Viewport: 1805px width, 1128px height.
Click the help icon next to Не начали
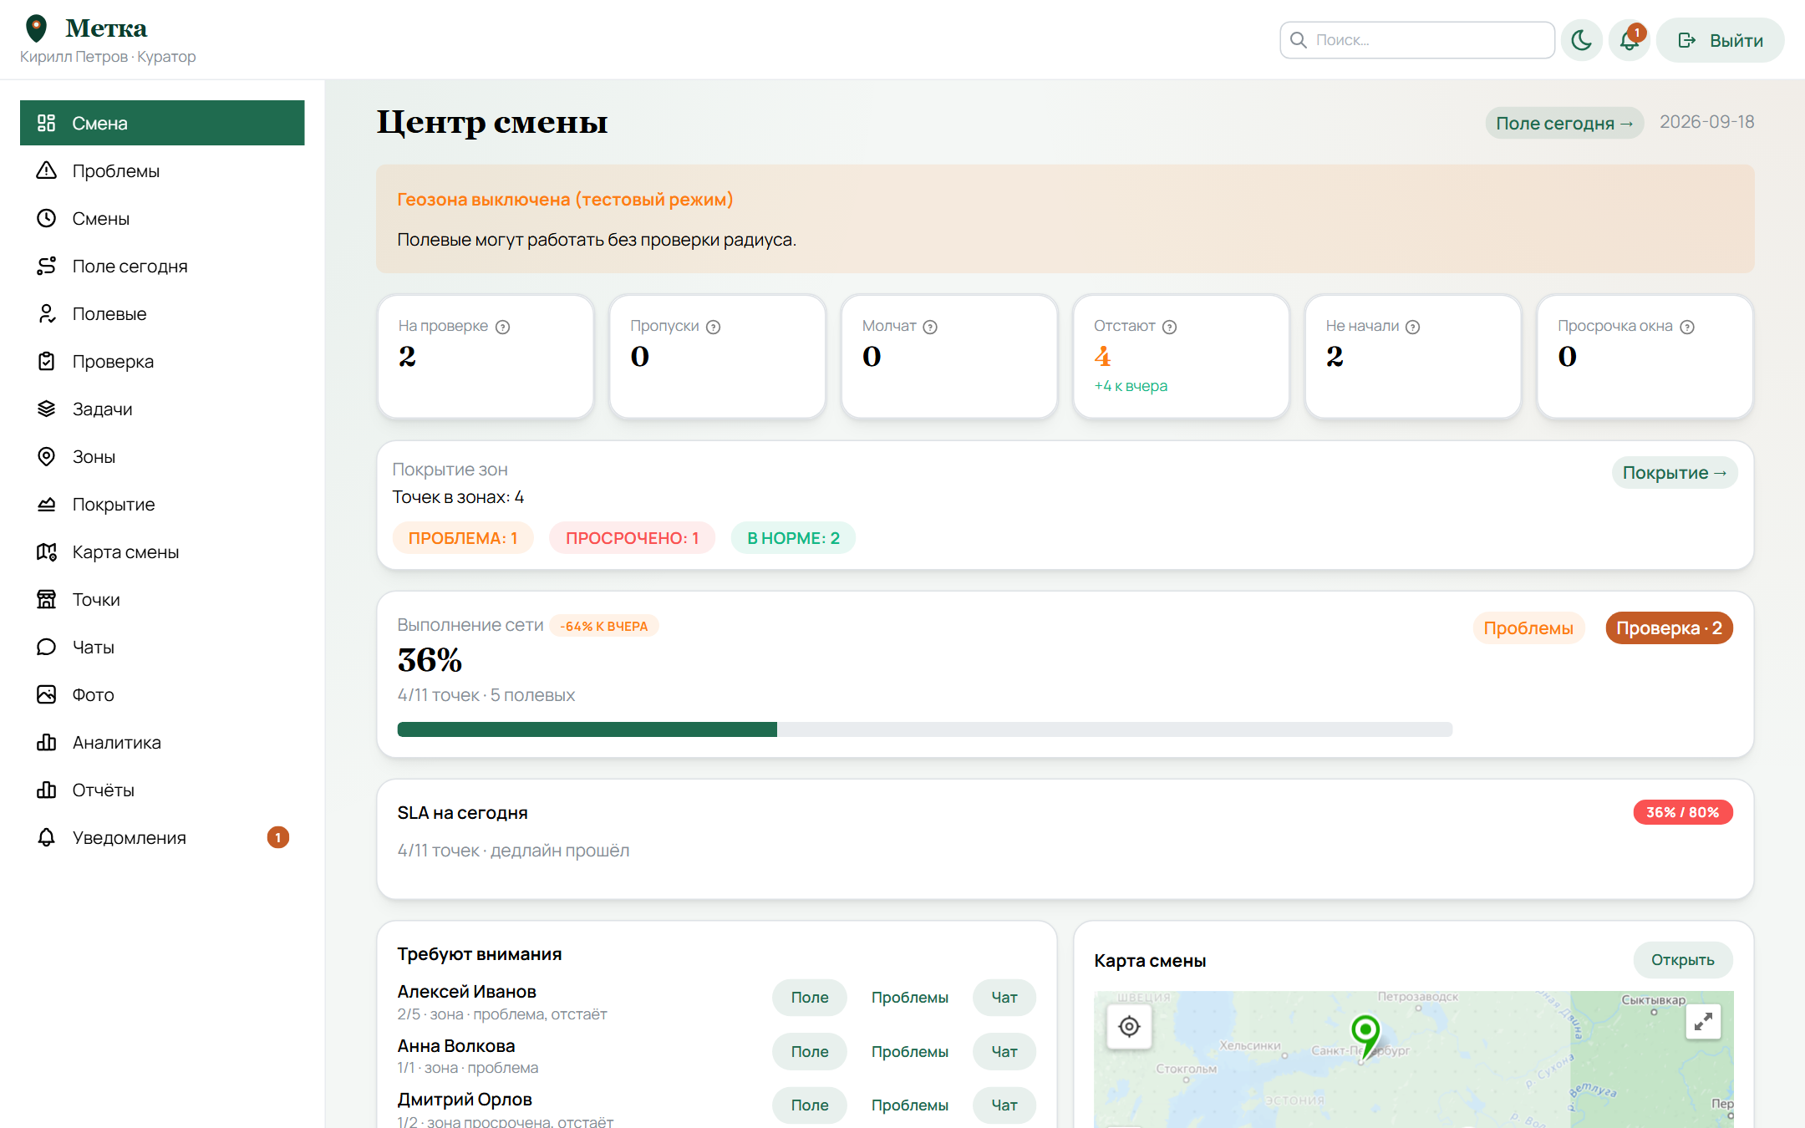click(1413, 327)
